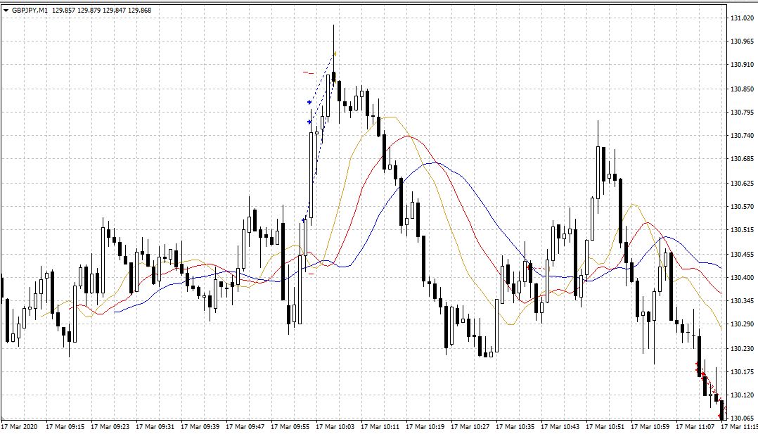Select the time label 17 Mar 10:03
Screen dimensions: 758x434
pos(335,427)
